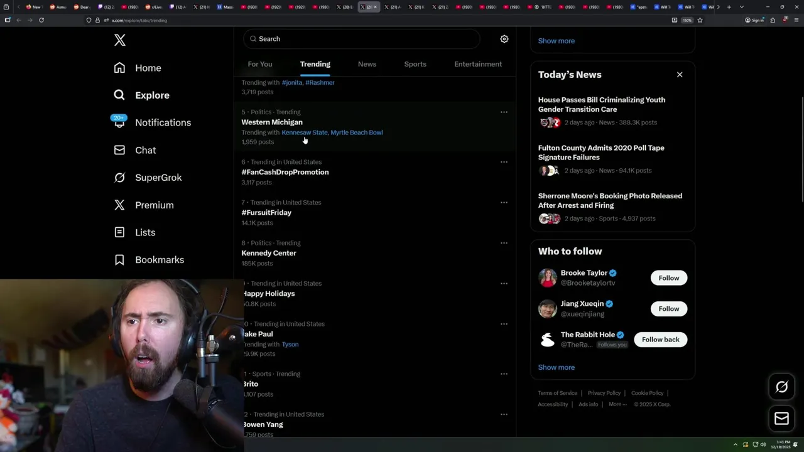The image size is (804, 452).
Task: Open SuperGrok from the sidebar
Action: (148, 178)
